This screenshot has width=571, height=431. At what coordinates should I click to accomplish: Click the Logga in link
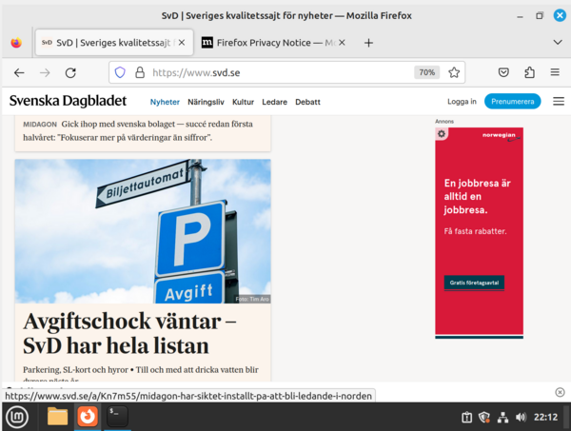coord(462,102)
